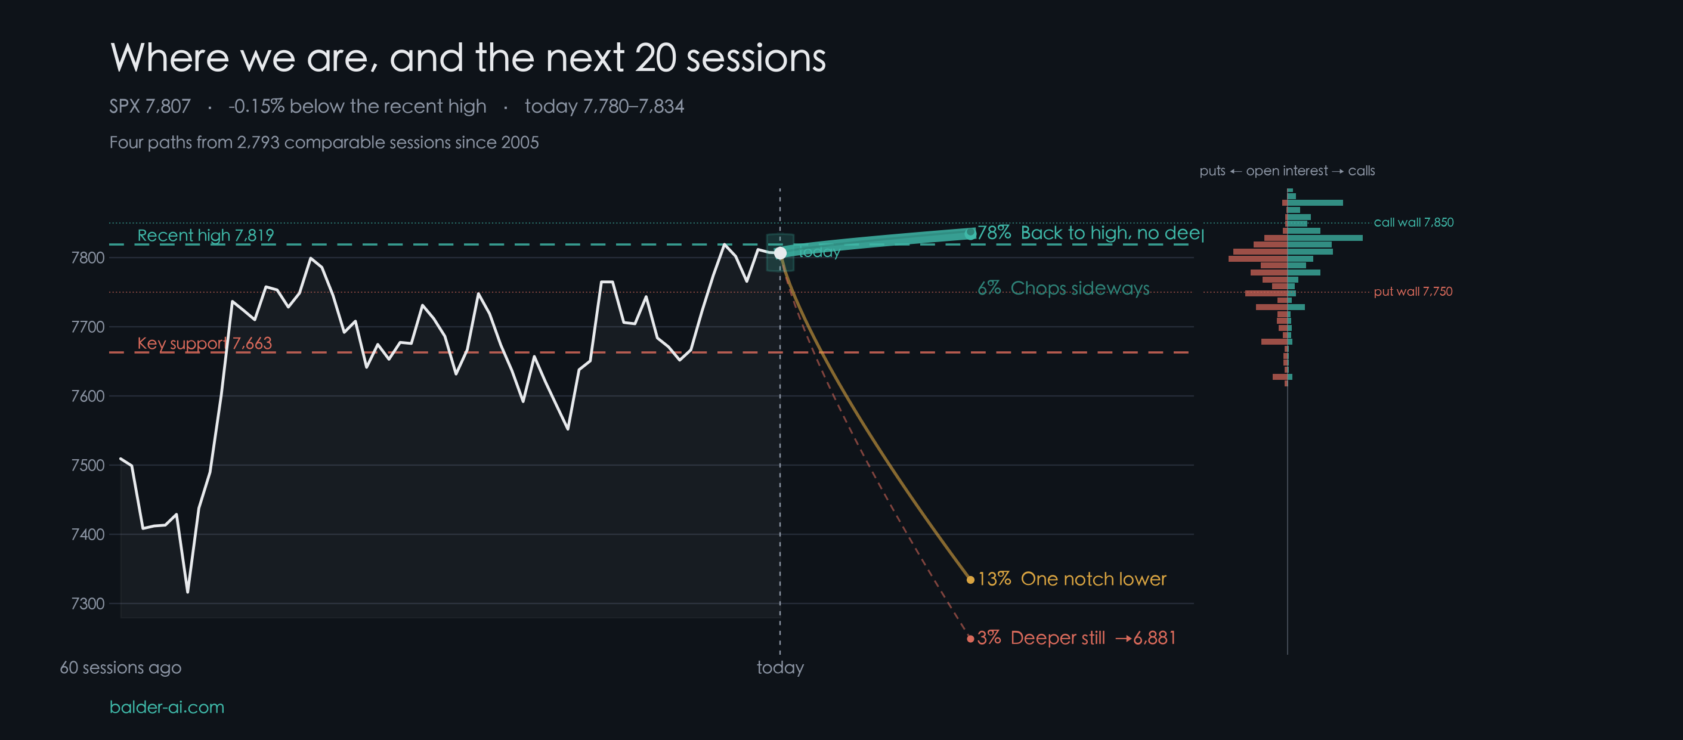
Task: Click the balder-ai.com link
Action: coord(166,707)
